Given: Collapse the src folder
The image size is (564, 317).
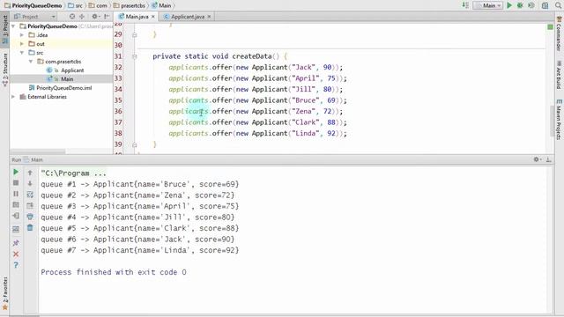Looking at the screenshot, I should (x=22, y=53).
